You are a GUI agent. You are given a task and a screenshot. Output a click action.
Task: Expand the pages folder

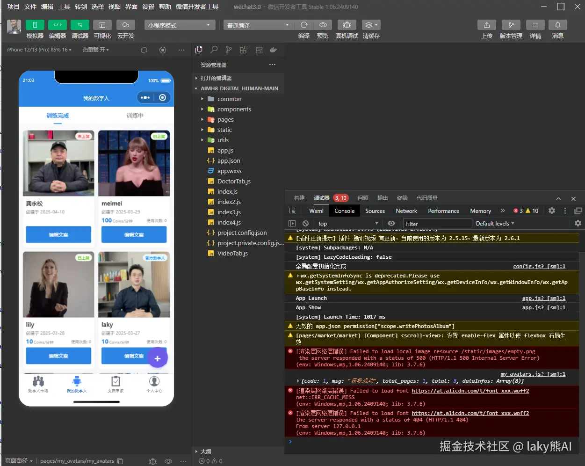238,119
